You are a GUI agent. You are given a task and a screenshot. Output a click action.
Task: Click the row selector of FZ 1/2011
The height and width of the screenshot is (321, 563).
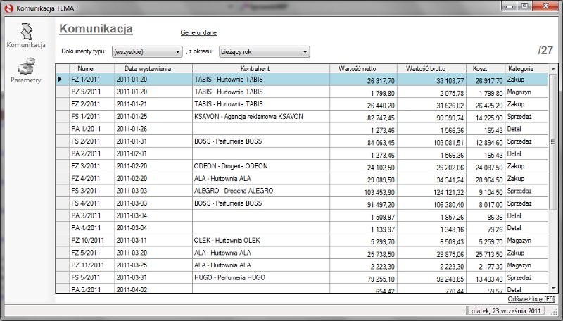61,80
